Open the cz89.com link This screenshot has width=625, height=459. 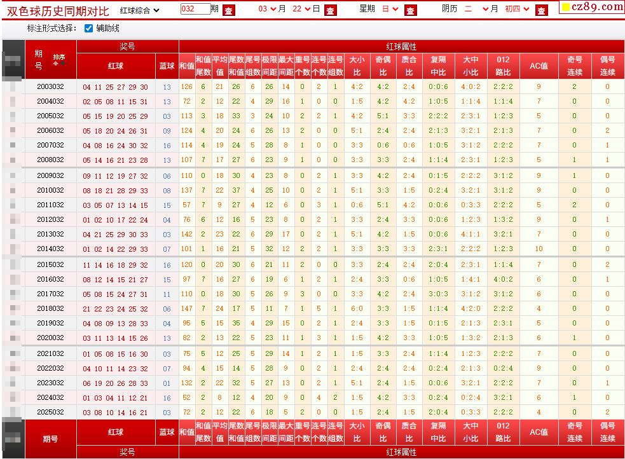596,7
